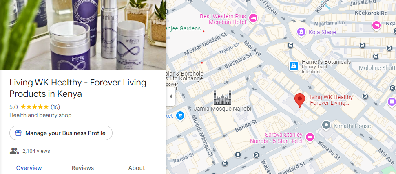The width and height of the screenshot is (396, 174).
Task: Select the bus stop icon near Mololine Shuttle
Action: coord(376,57)
